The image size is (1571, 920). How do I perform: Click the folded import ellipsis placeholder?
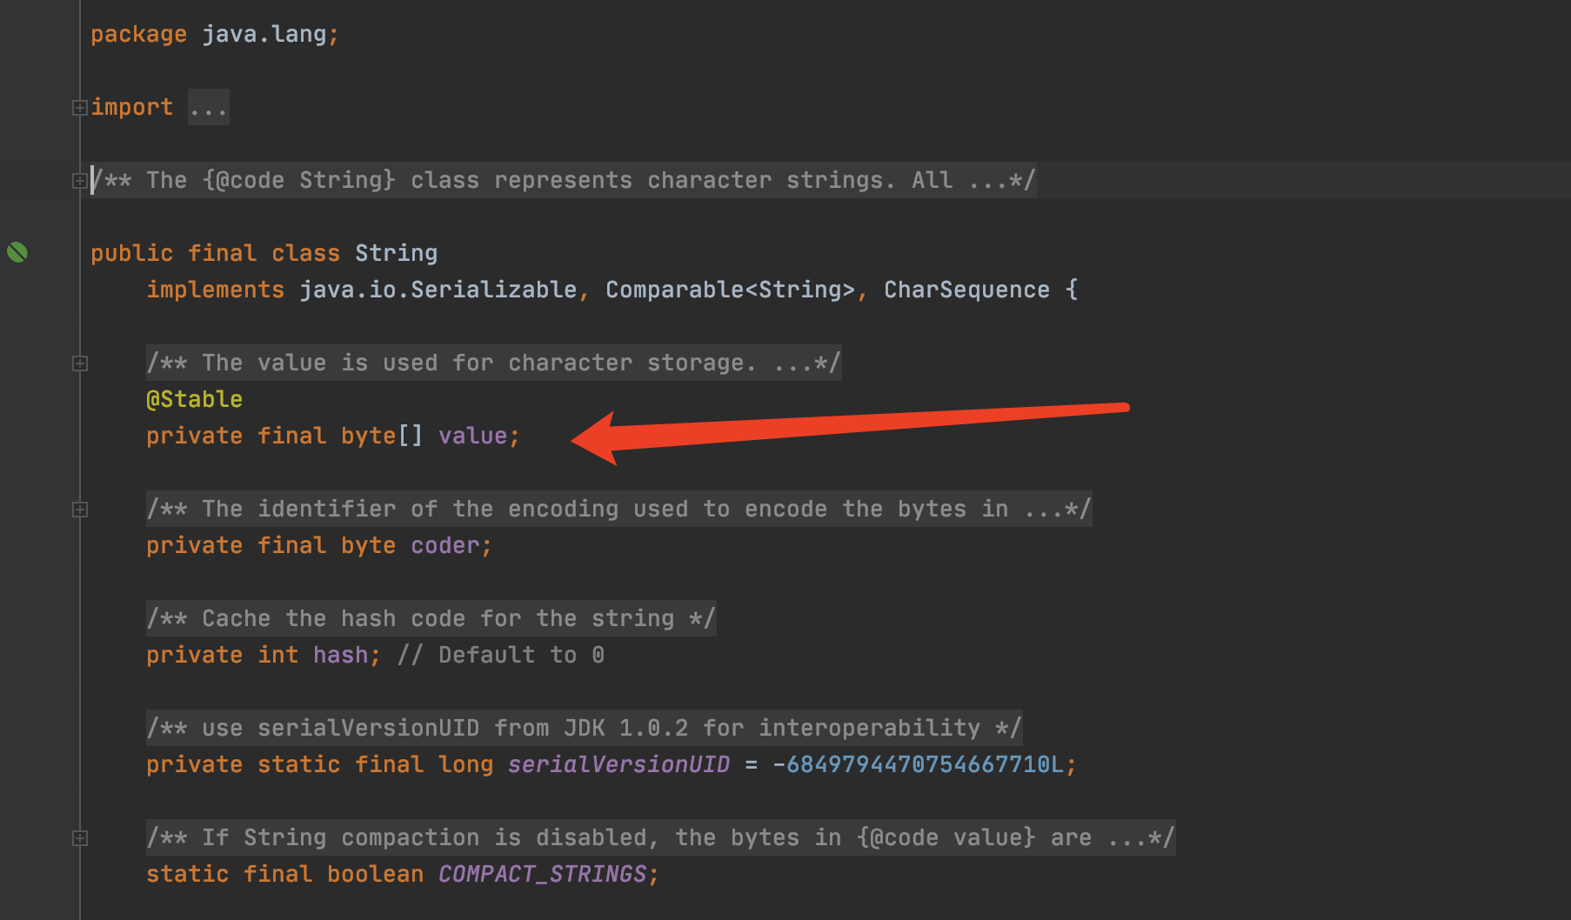tap(209, 108)
